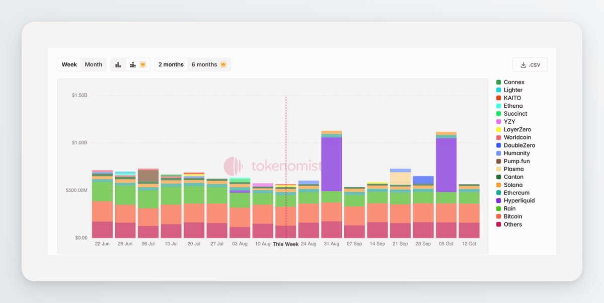Image resolution: width=604 pixels, height=303 pixels.
Task: Click the 22 Jun axis label
Action: point(102,244)
